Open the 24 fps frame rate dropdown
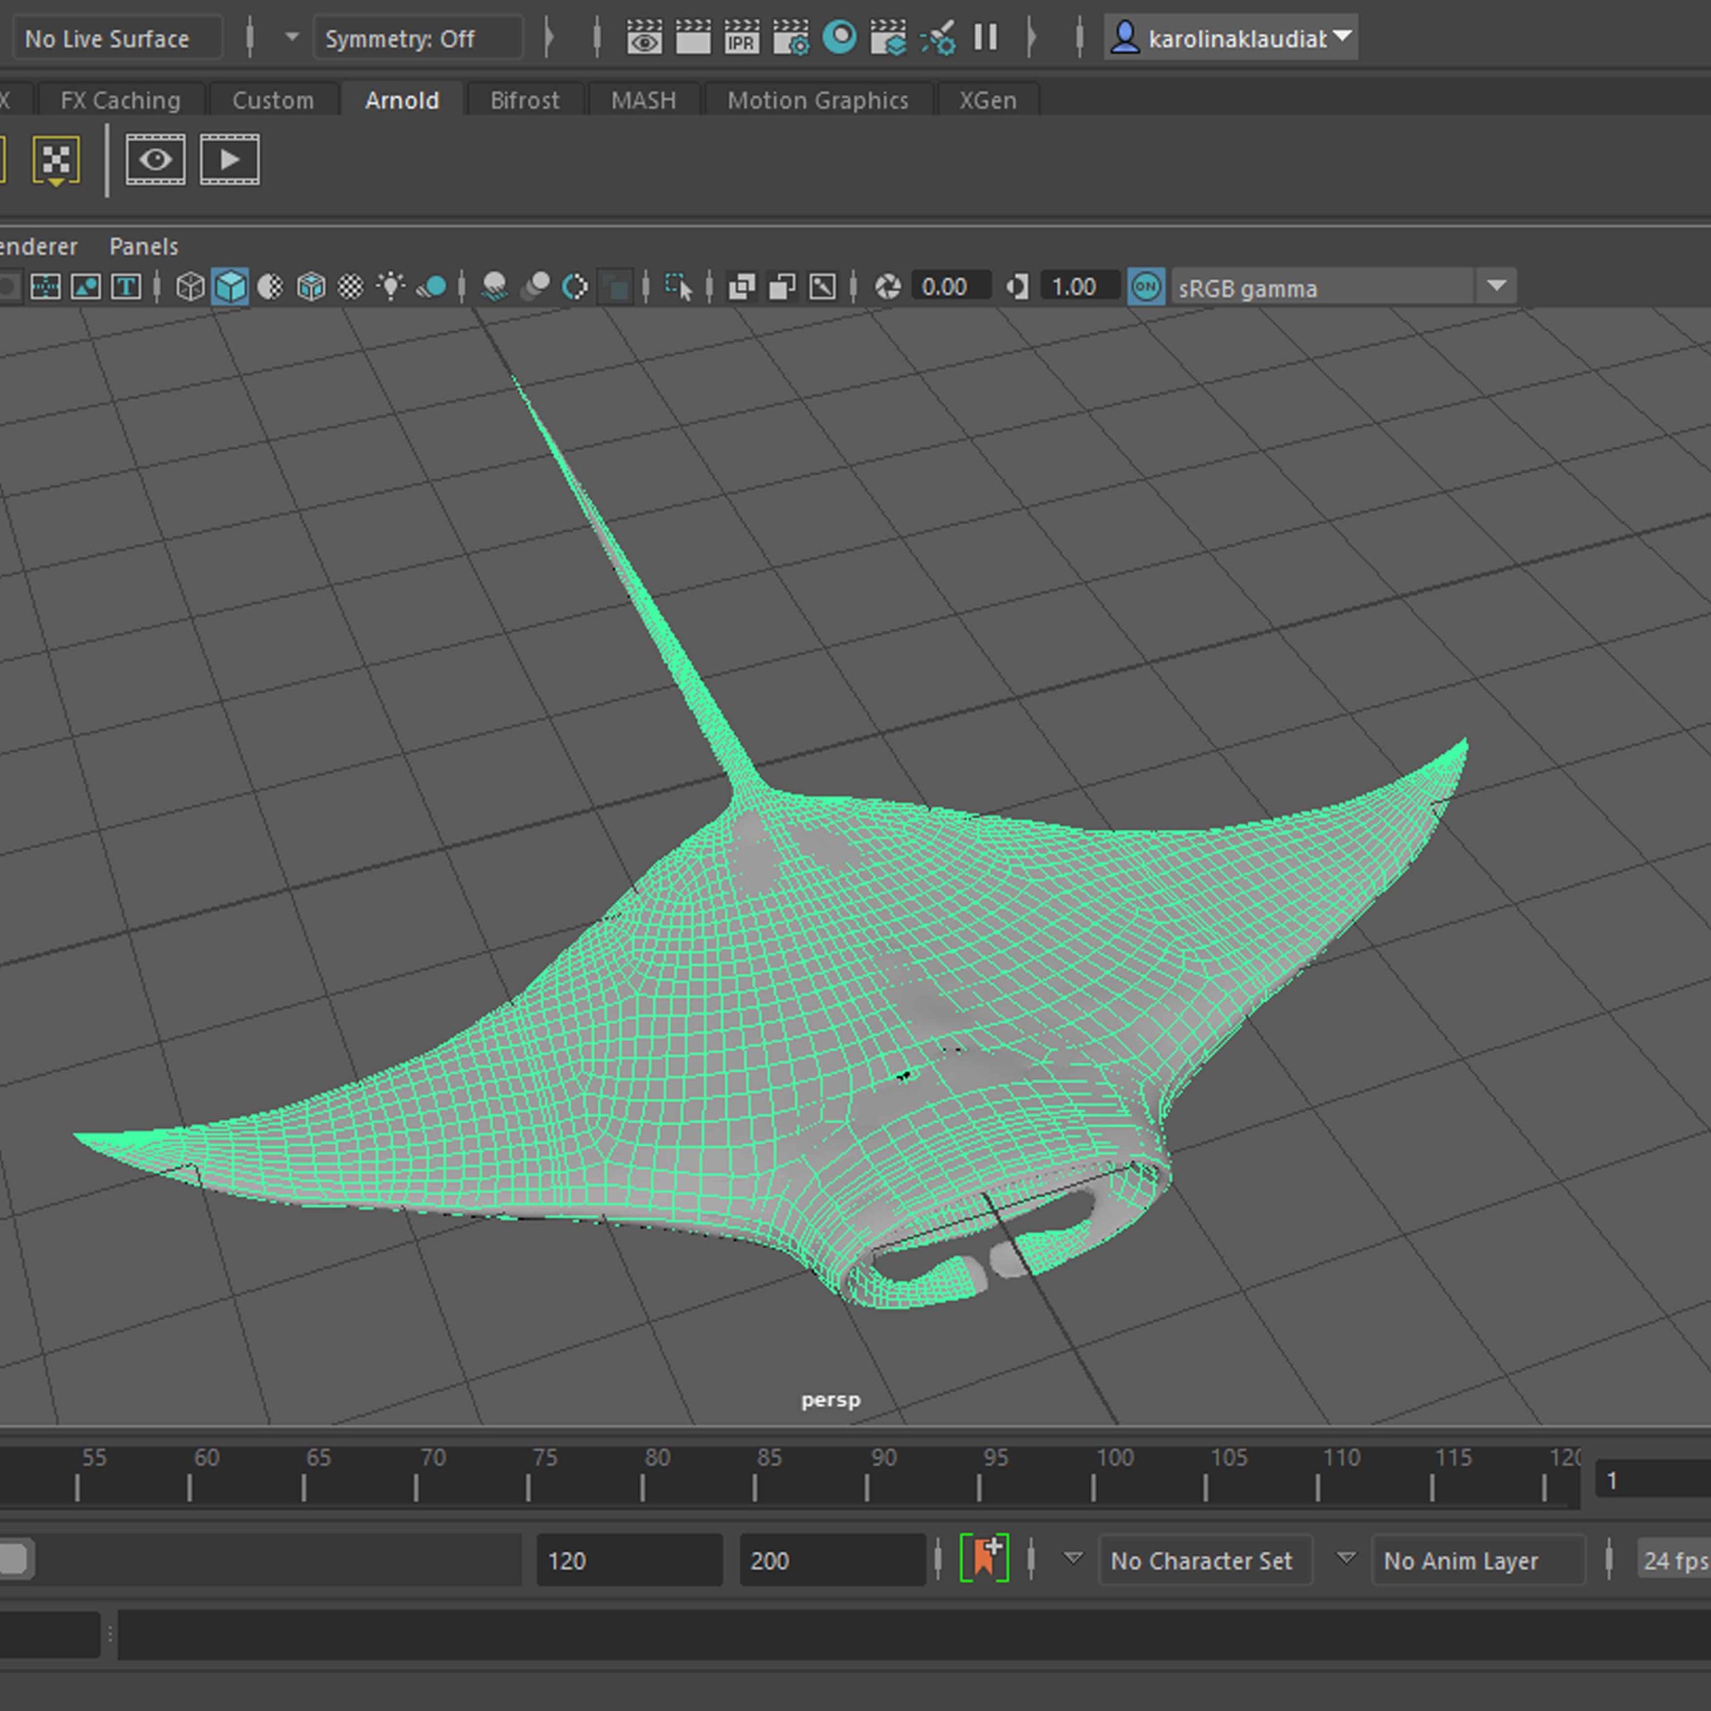The image size is (1711, 1711). coord(1674,1561)
